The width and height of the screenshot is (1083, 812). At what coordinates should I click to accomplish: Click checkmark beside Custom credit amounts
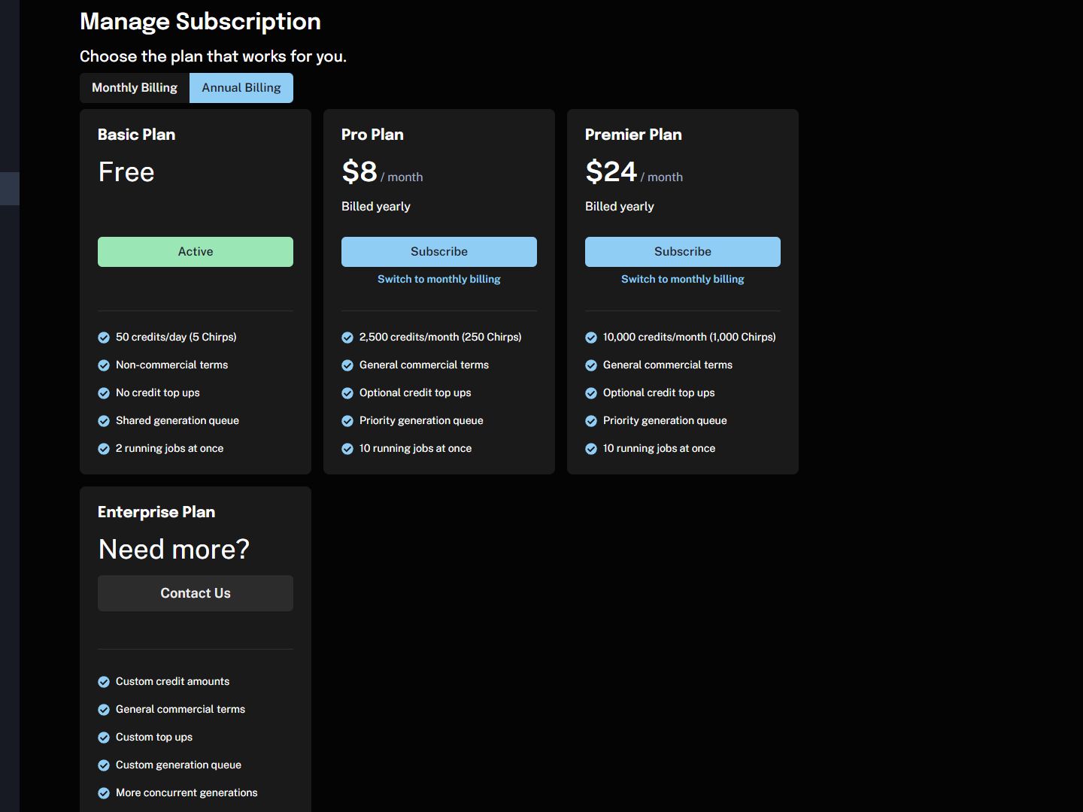[104, 682]
